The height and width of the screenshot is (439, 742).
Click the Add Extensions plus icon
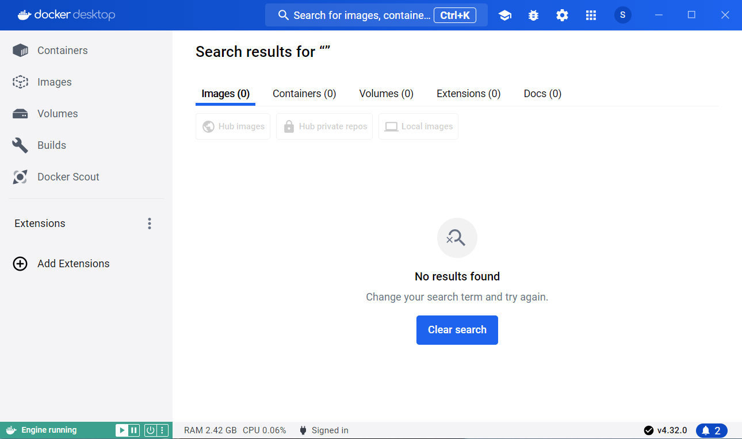click(x=20, y=264)
